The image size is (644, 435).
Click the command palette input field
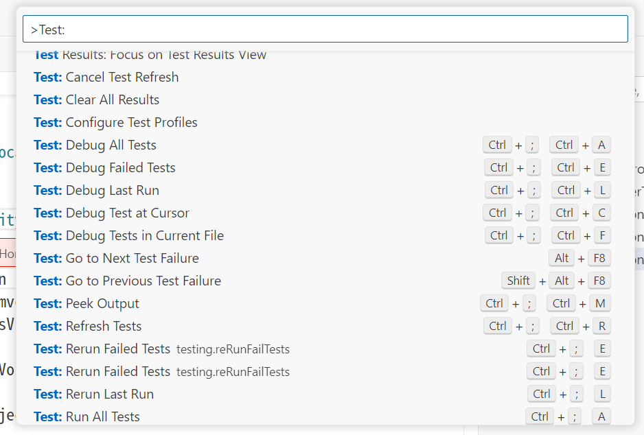click(x=325, y=29)
